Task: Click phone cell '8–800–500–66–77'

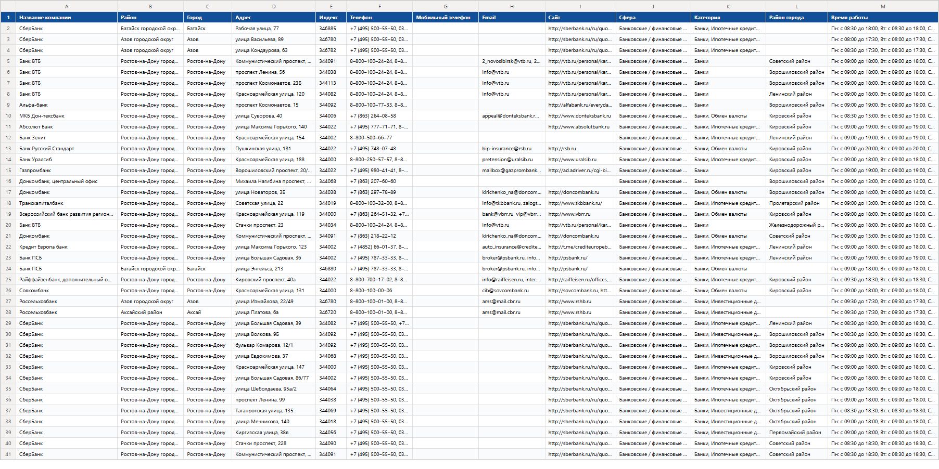Action: pos(379,138)
